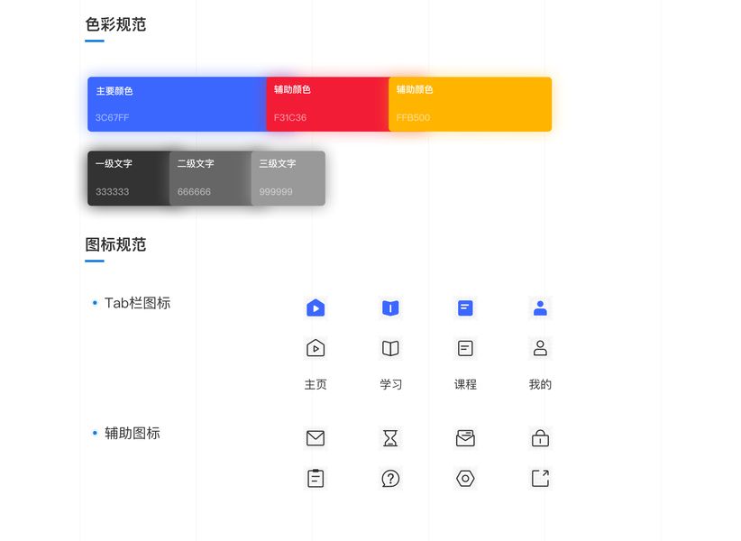Click the 主要颜色 label text

114,91
